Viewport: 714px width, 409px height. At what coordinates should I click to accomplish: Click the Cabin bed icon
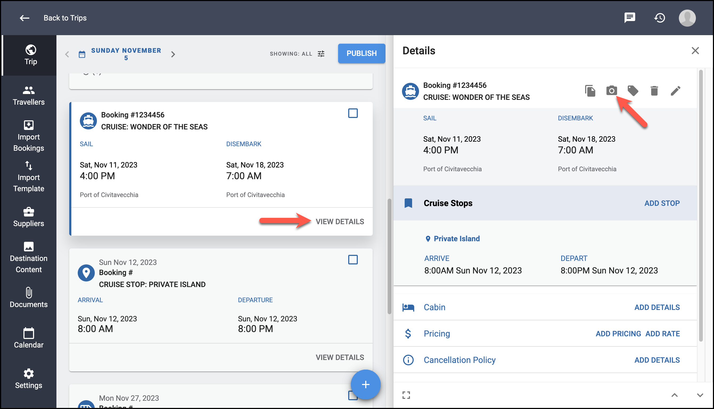click(408, 307)
